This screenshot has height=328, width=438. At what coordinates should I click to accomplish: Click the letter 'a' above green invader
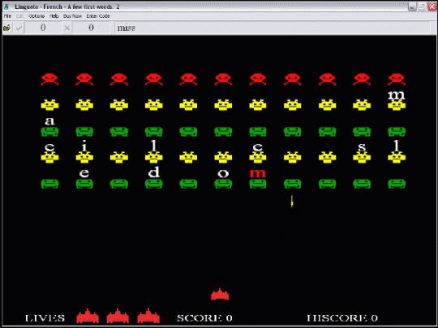[x=49, y=121]
